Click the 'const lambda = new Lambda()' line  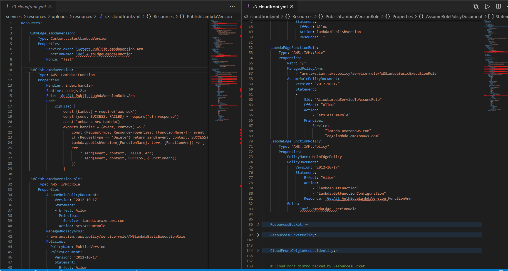[x=91, y=122]
